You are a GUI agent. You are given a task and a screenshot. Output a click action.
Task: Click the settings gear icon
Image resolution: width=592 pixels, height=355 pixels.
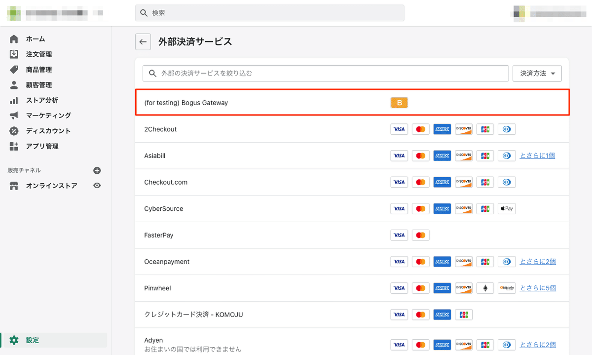(x=14, y=340)
